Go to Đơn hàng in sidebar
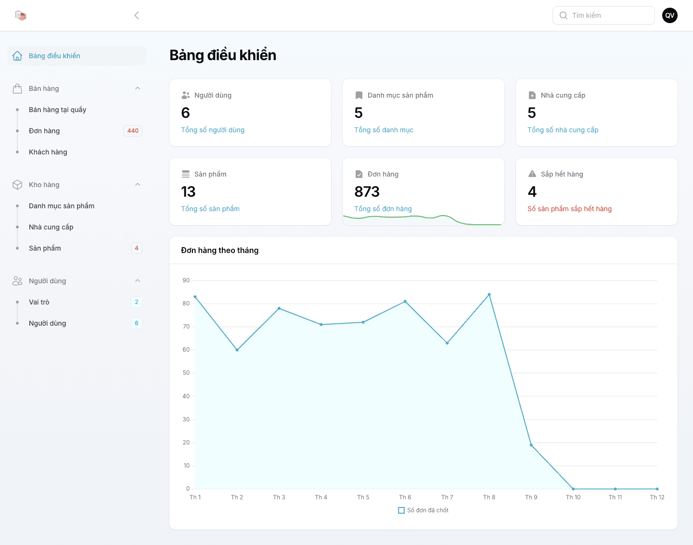This screenshot has height=545, width=693. (x=77, y=131)
